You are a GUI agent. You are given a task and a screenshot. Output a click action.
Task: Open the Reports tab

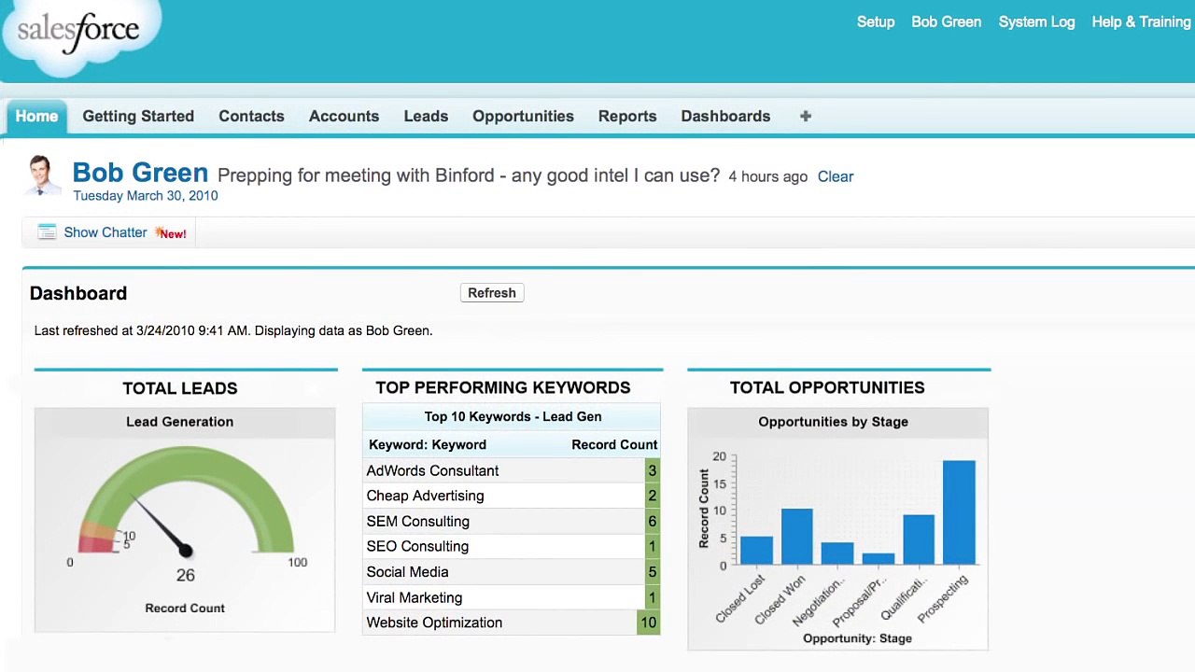click(x=627, y=116)
